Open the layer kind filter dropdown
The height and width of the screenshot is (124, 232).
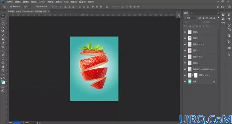[190, 18]
